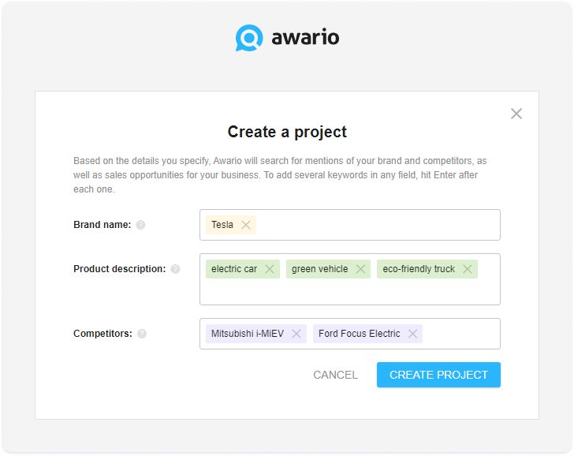The image size is (574, 456).
Task: Close the Create a project dialog
Action: coord(516,114)
